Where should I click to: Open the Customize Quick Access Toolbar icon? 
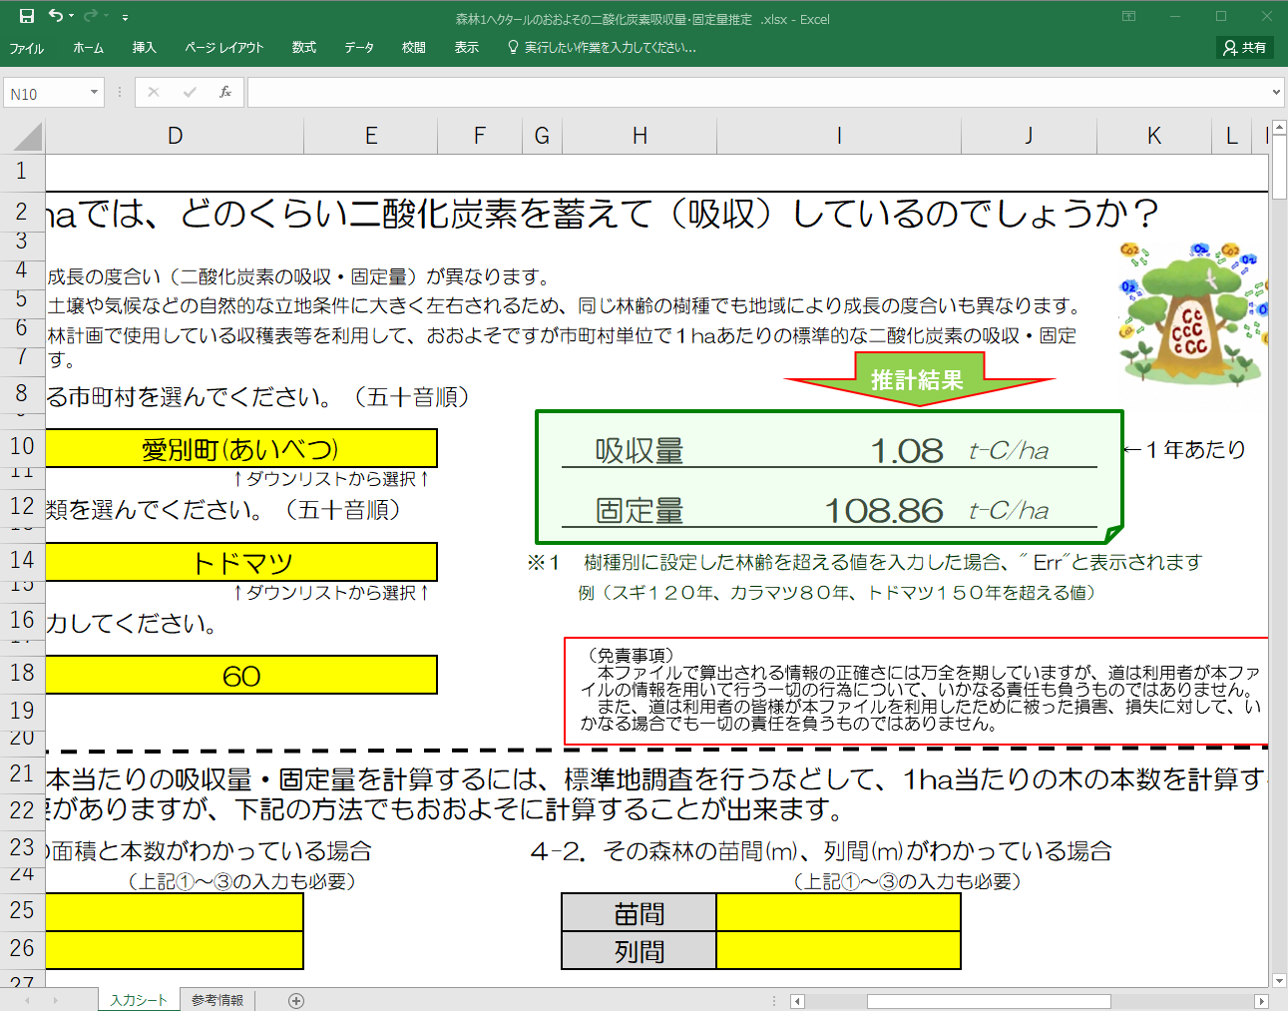point(124,15)
